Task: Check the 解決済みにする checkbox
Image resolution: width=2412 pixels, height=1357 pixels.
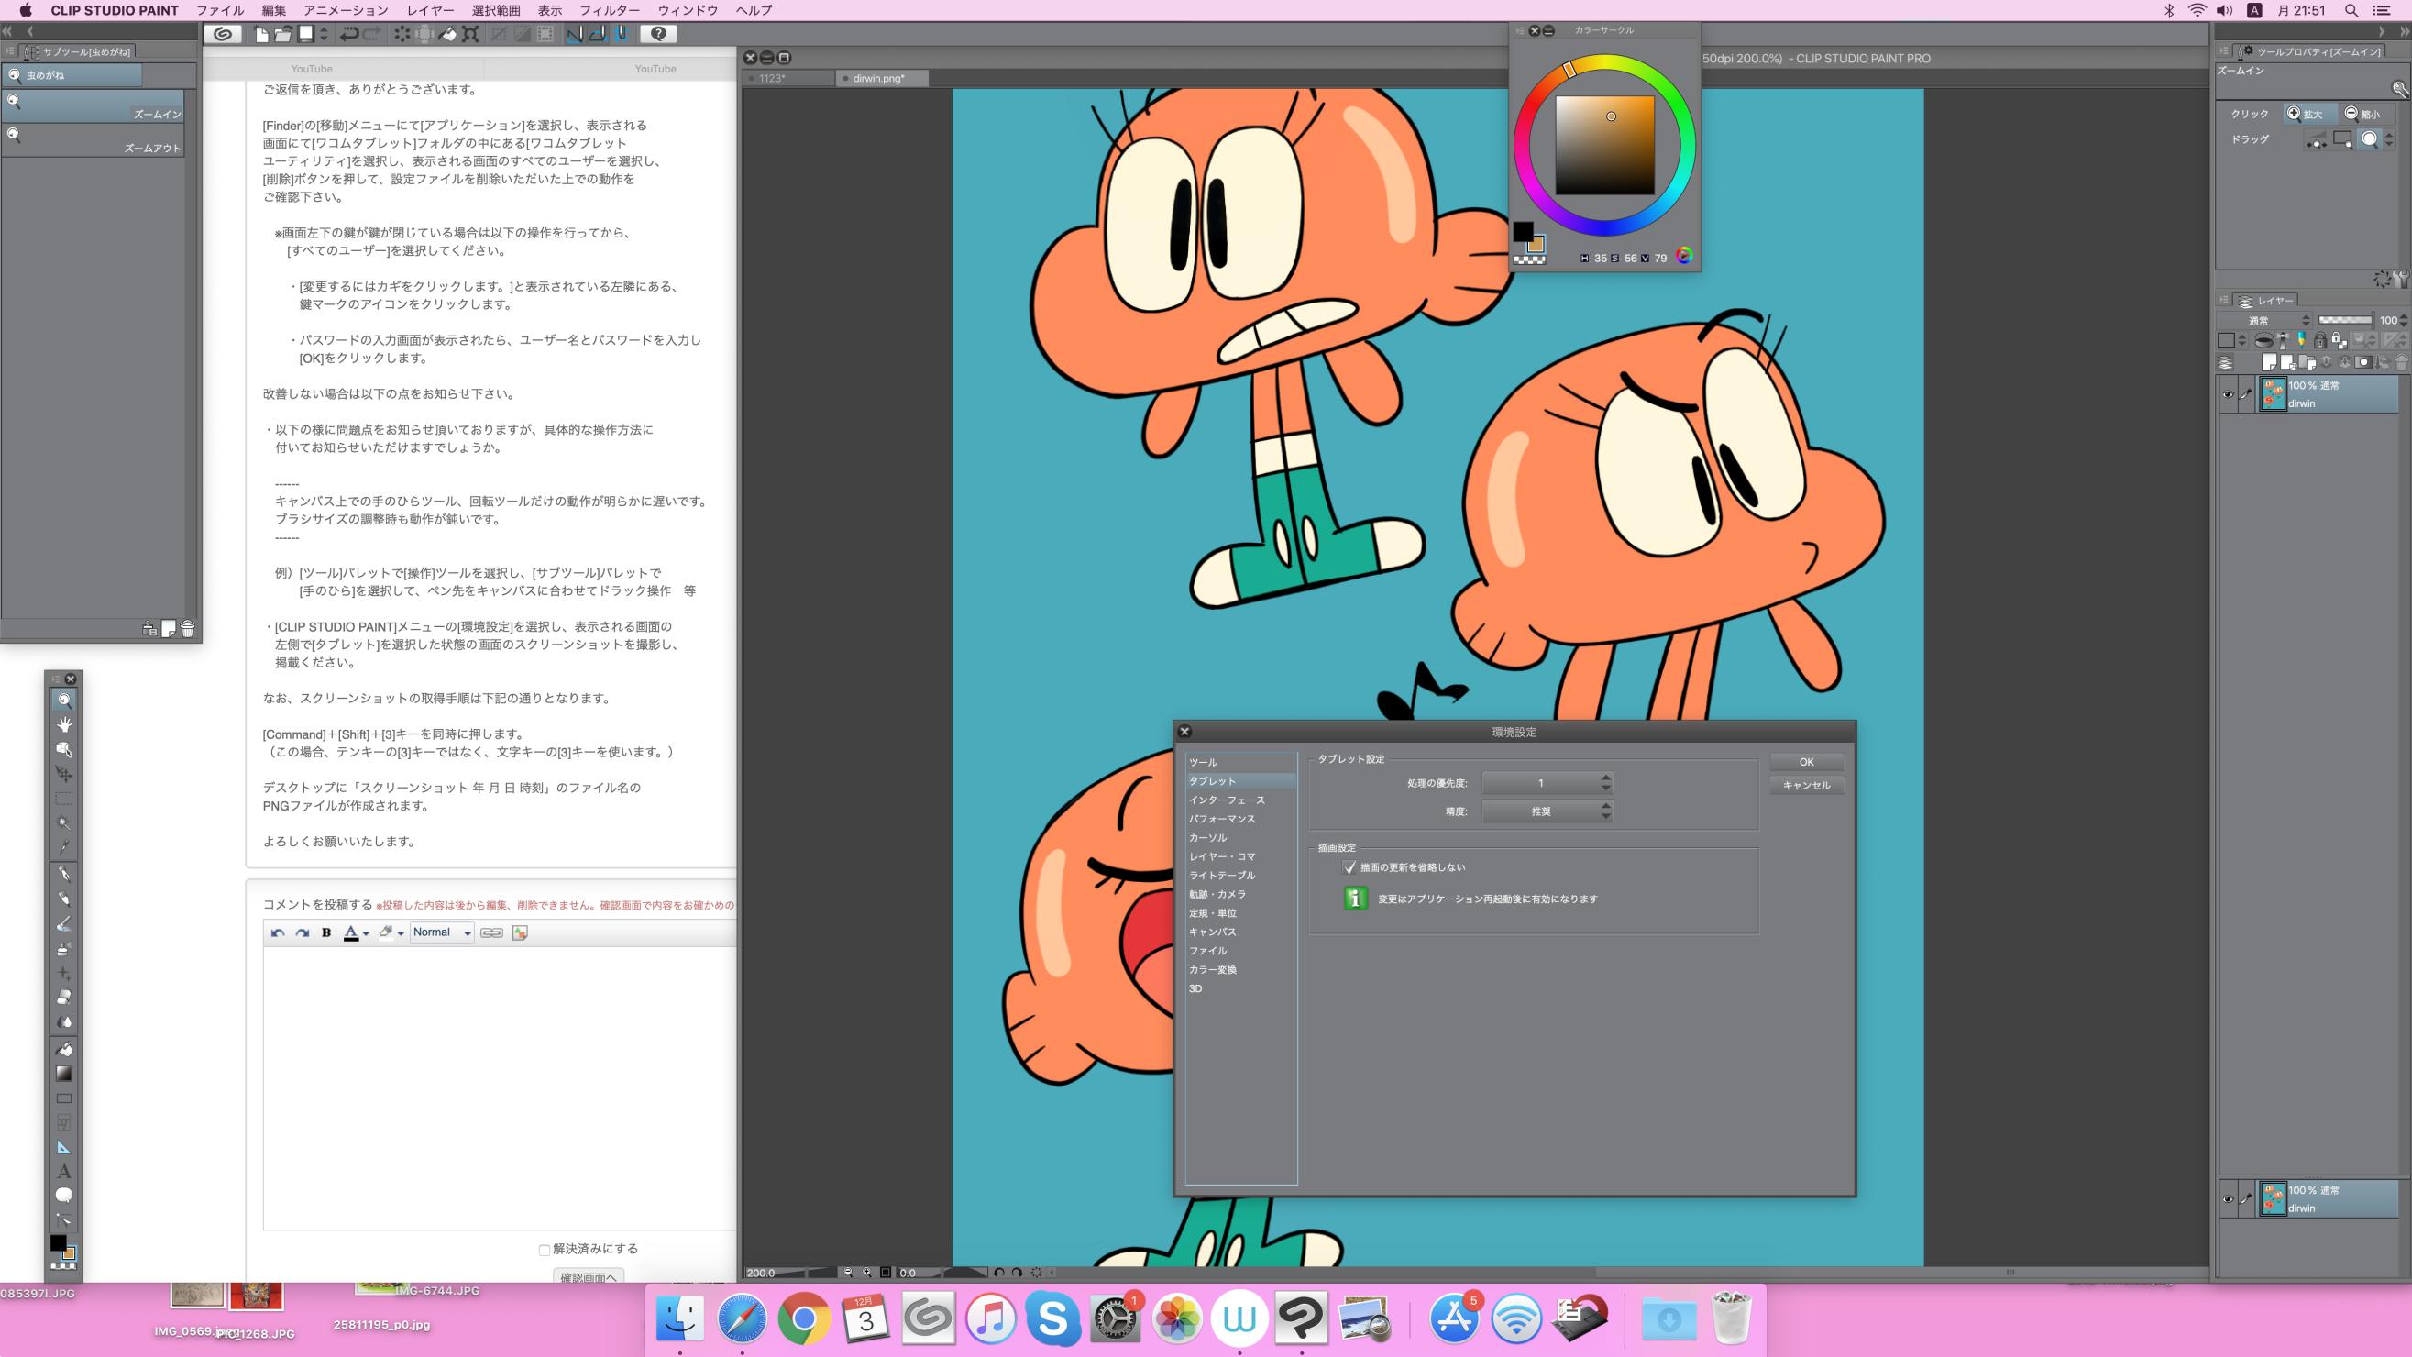Action: pos(544,1250)
